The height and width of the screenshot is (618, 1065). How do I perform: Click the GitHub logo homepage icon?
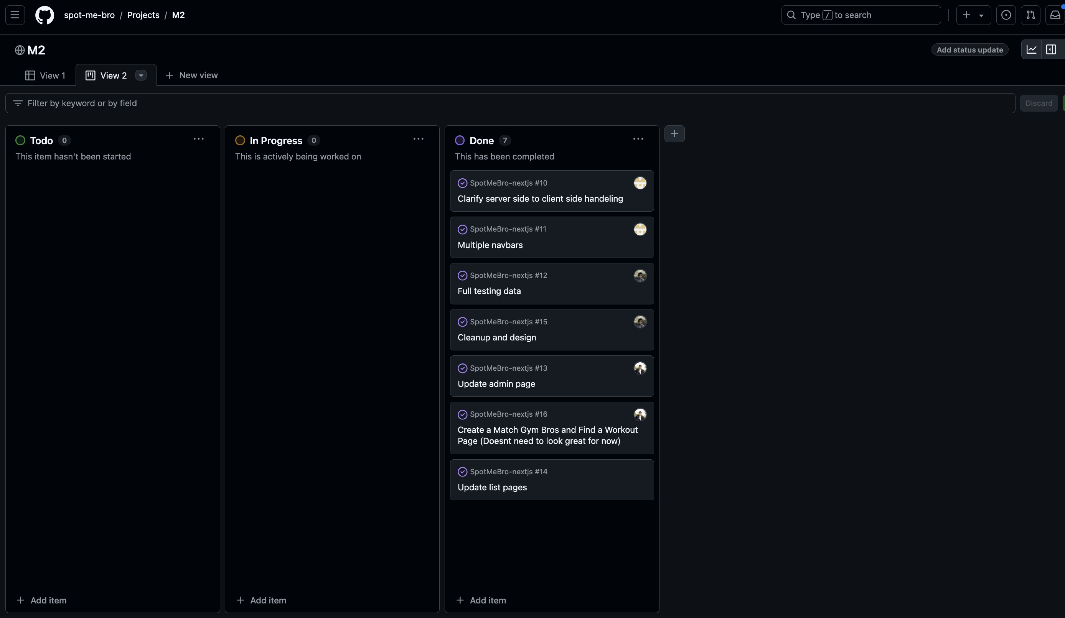[45, 15]
